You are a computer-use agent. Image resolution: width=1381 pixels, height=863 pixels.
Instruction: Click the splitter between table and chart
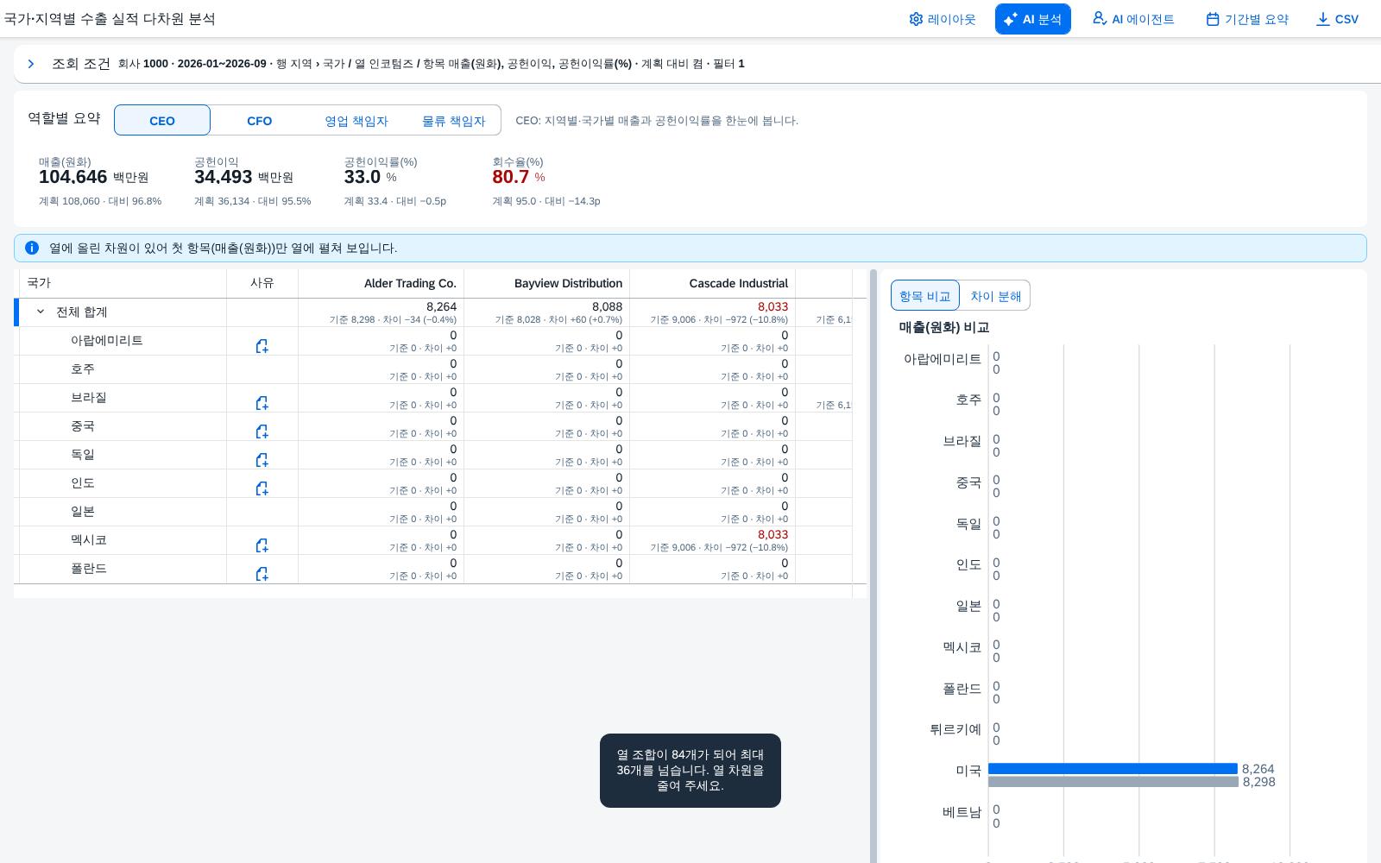[873, 566]
